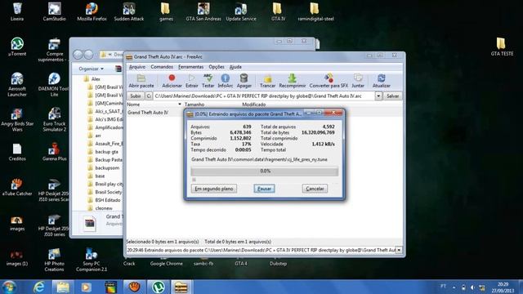Open Sony PC Companion 2.1 icon
Screen dimensions: 523x294
[x=92, y=260]
